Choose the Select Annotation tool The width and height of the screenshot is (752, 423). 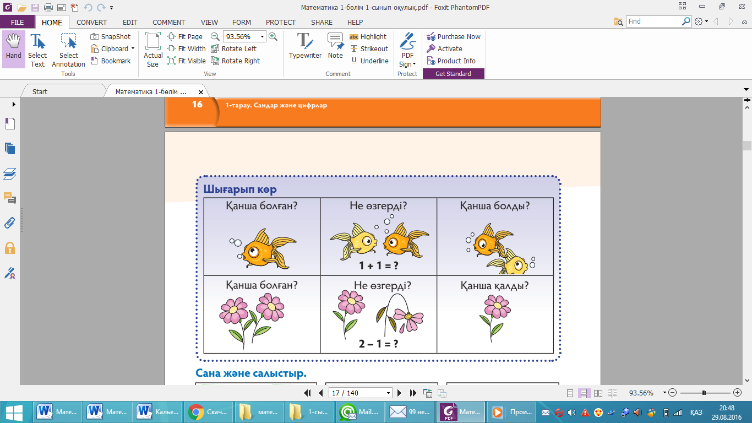click(x=69, y=49)
